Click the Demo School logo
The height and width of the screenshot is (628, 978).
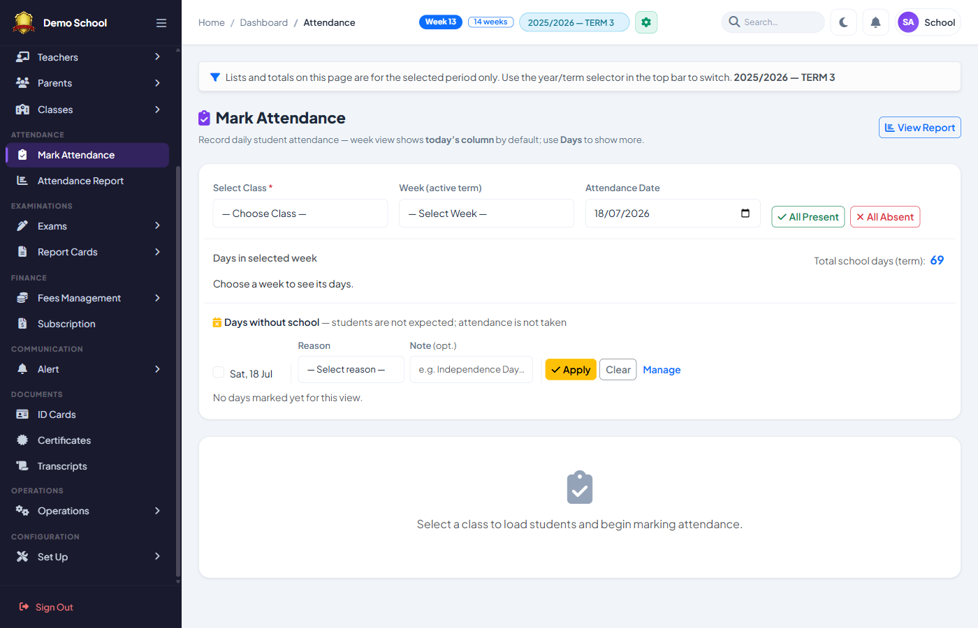pos(24,23)
